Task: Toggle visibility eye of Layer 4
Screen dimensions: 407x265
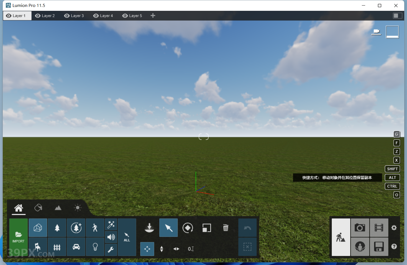Action: [x=96, y=16]
